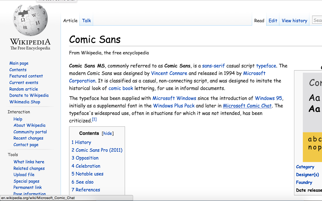322x201 pixels.
Task: Click into the Search input field
Action: [317, 20]
